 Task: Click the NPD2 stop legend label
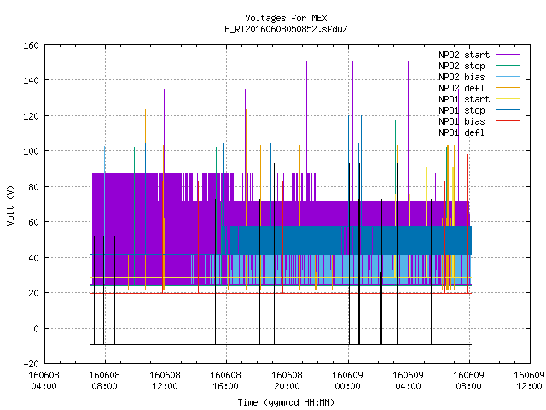click(x=462, y=66)
